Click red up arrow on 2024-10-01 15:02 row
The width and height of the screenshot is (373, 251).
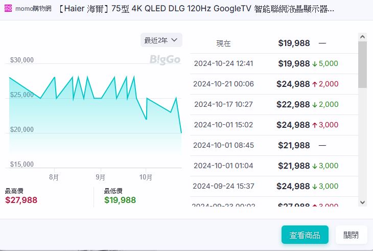(315, 125)
